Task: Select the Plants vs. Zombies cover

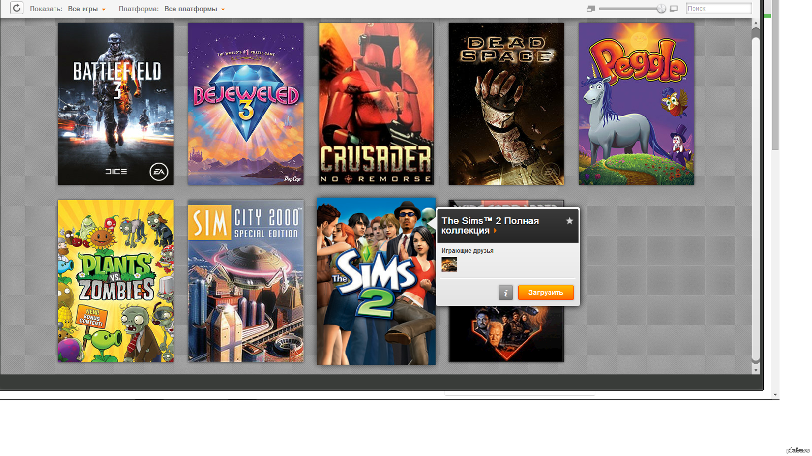Action: (116, 281)
